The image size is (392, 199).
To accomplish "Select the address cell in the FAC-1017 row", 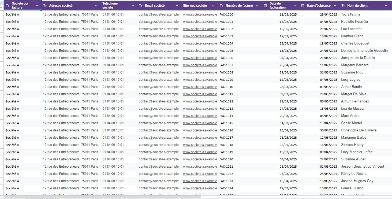I will click(70, 138).
